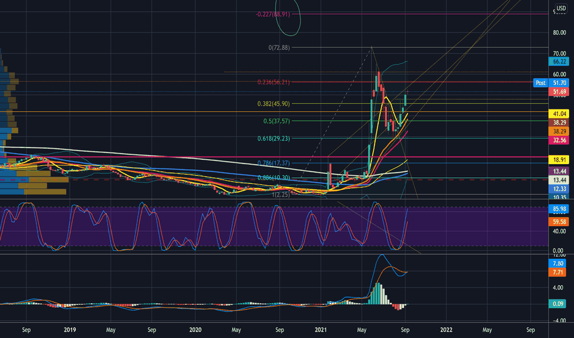Select the 0.618(29.23) Fibonacci level label
This screenshot has height=338, width=574.
tap(273, 138)
